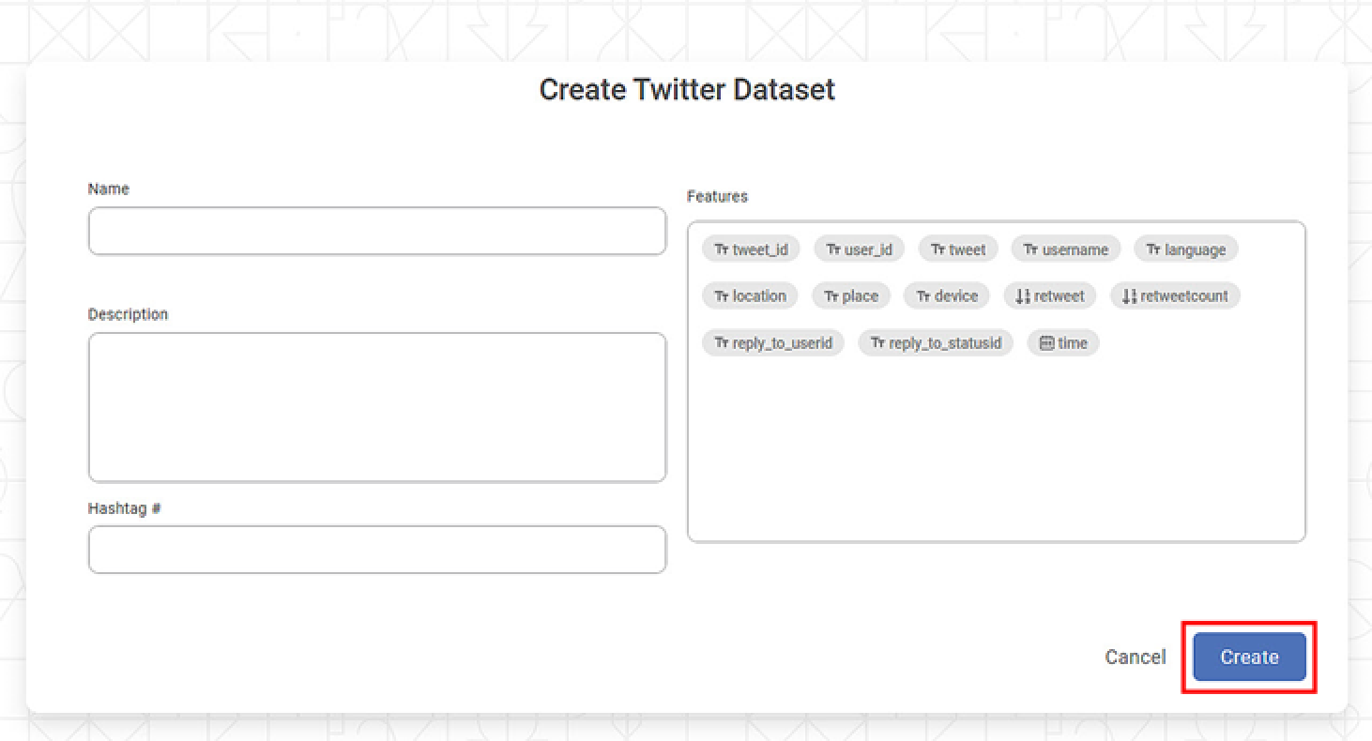The width and height of the screenshot is (1372, 741).
Task: Click the text-type icon on the tweet chip
Action: click(x=937, y=249)
